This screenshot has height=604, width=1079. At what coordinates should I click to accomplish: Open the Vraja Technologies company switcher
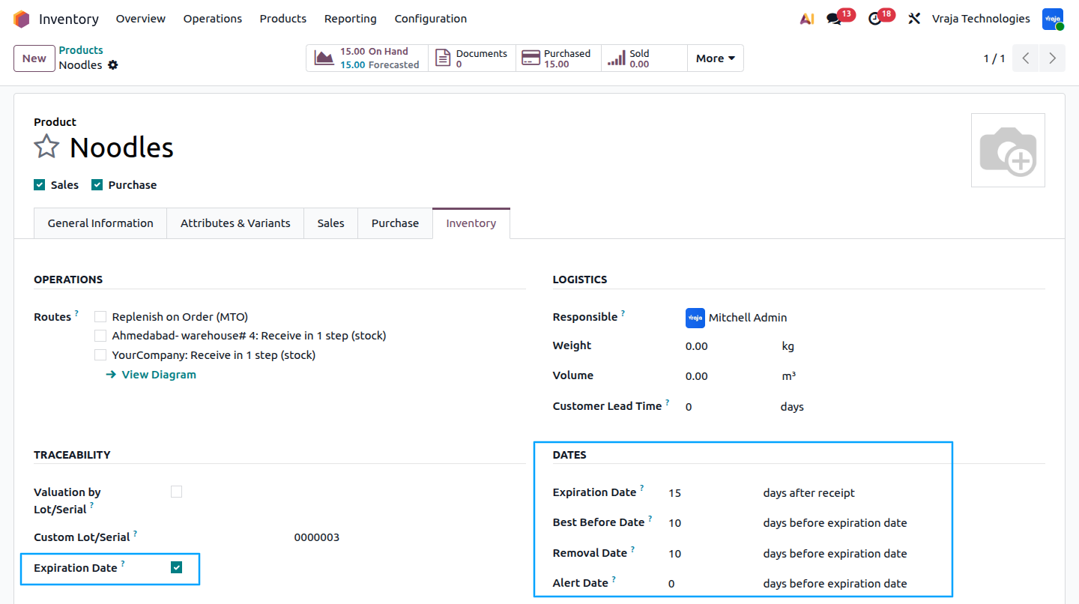pos(981,19)
